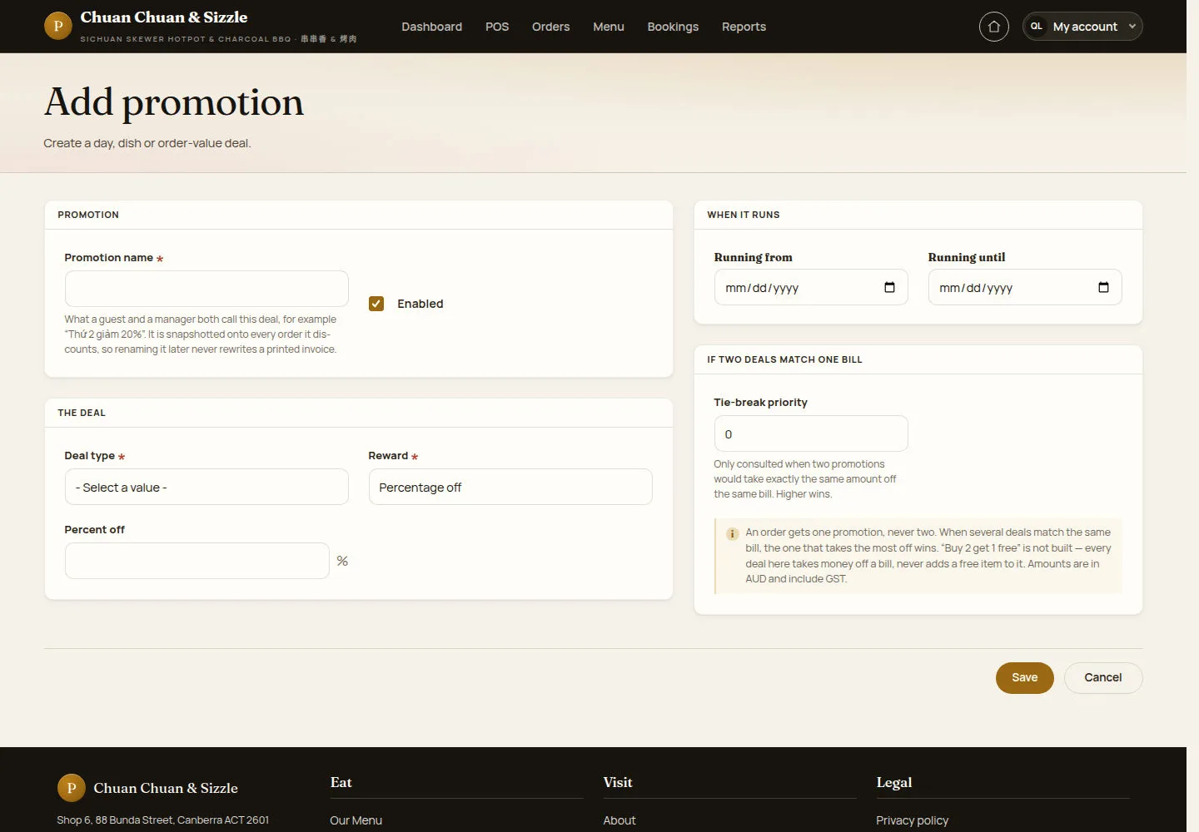Go to Dashboard in top navigation
This screenshot has width=1199, height=832.
[x=431, y=27]
